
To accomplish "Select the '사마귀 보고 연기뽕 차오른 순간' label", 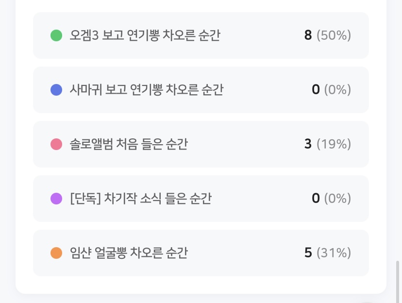I will (146, 90).
